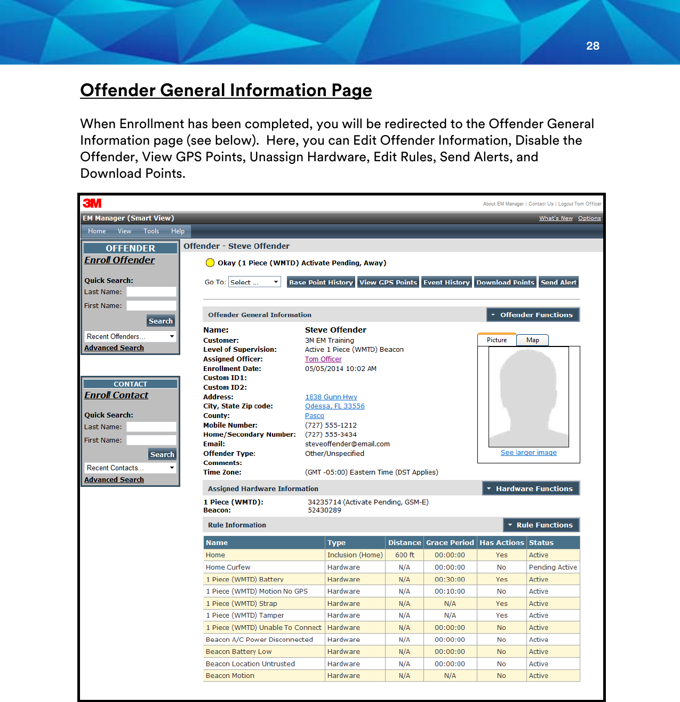Expand the Recent Offenders dropdown

coord(131,336)
